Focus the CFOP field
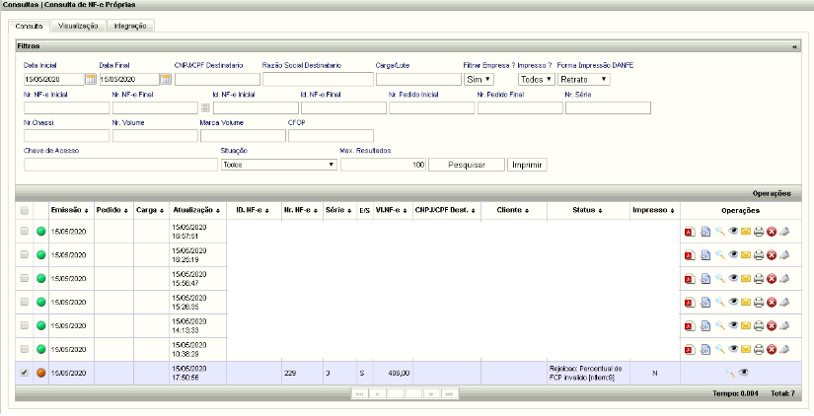 [x=331, y=136]
